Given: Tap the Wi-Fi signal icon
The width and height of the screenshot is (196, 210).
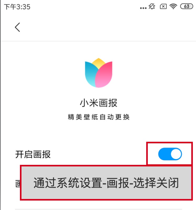Looking at the screenshot, I should coord(173,6).
